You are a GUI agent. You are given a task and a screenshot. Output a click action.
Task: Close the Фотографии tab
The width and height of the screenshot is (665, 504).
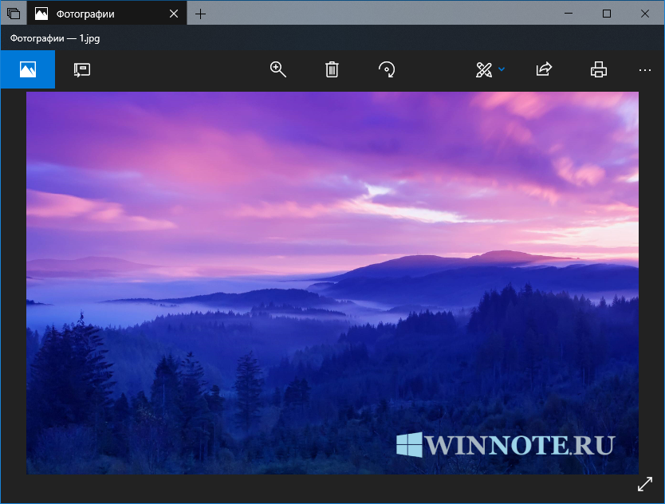174,14
